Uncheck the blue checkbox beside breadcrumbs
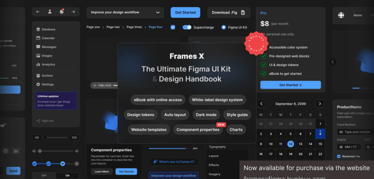Image resolution: width=374 pixels, height=179 pixels. tap(173, 27)
